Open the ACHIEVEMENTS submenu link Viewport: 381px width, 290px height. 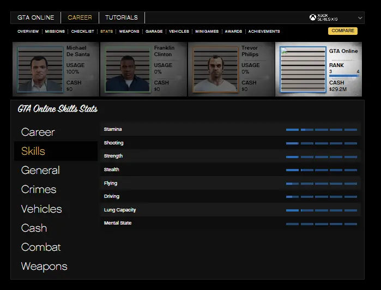[264, 32]
